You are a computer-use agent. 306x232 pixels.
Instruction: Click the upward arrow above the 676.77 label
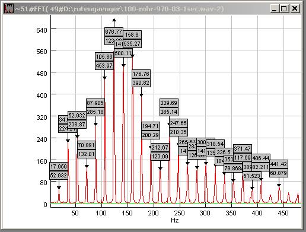coord(114,20)
